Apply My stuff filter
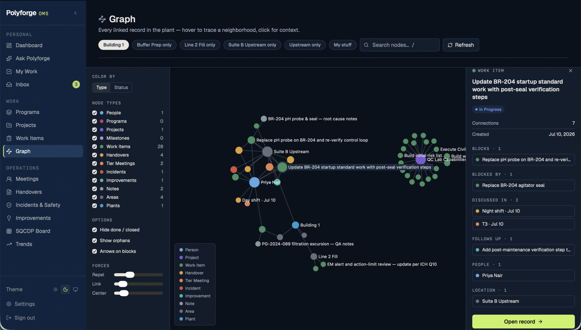This screenshot has height=330, width=581. (x=342, y=45)
